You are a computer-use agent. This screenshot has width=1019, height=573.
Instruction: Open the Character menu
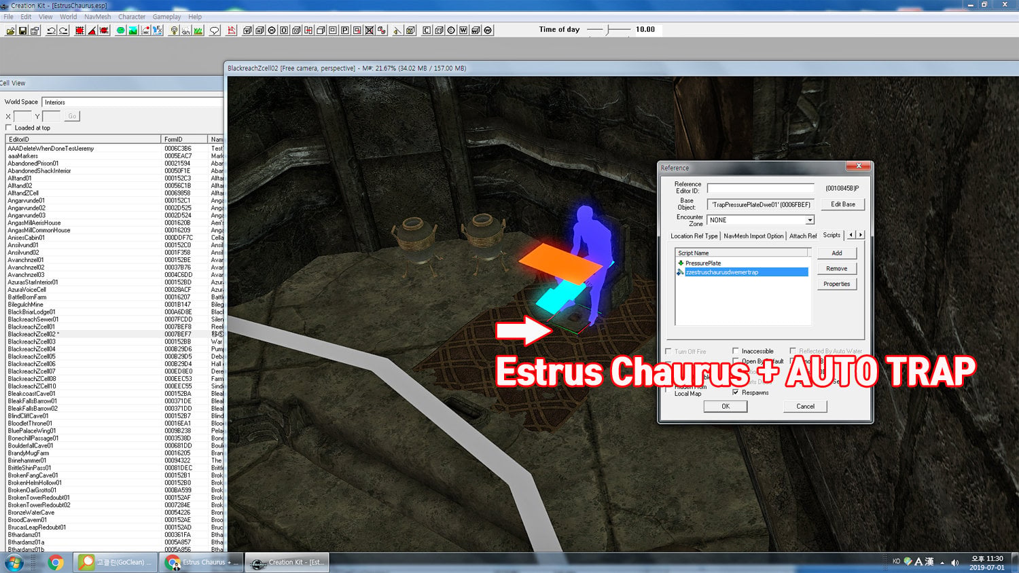(x=131, y=17)
